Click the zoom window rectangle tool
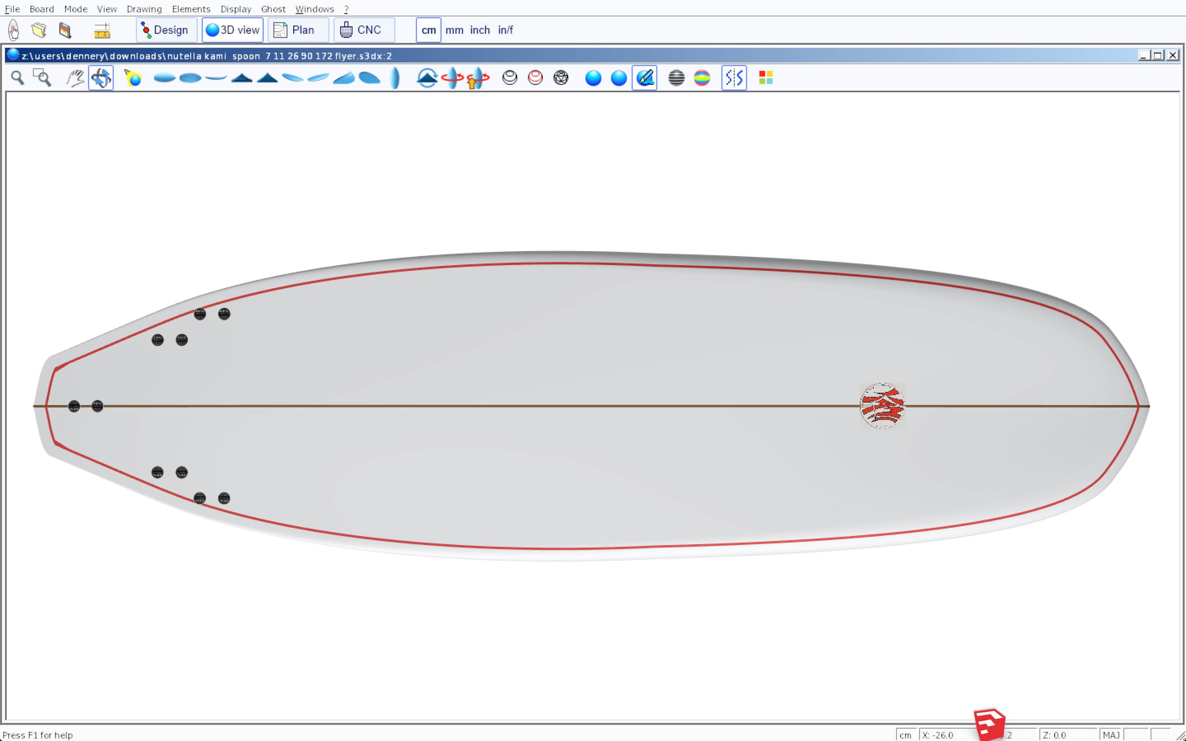The height and width of the screenshot is (741, 1186). tap(42, 77)
